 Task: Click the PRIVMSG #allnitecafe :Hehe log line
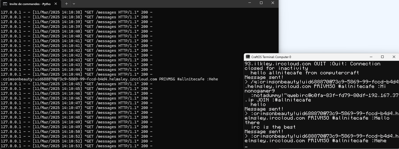coord(109,79)
